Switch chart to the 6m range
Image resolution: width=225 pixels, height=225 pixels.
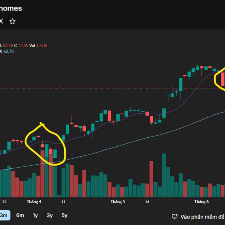20,215
